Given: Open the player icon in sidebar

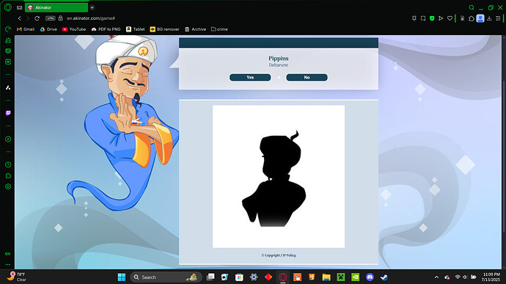Looking at the screenshot, I should (8, 139).
